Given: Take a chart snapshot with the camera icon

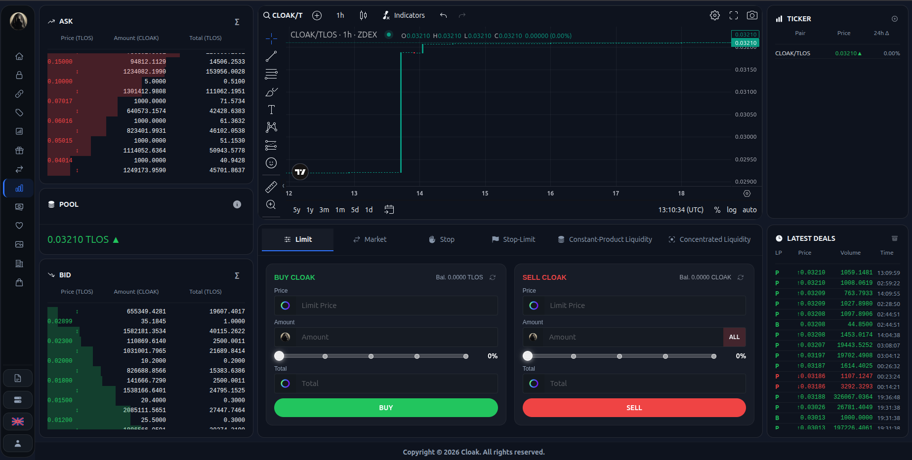Looking at the screenshot, I should point(752,15).
